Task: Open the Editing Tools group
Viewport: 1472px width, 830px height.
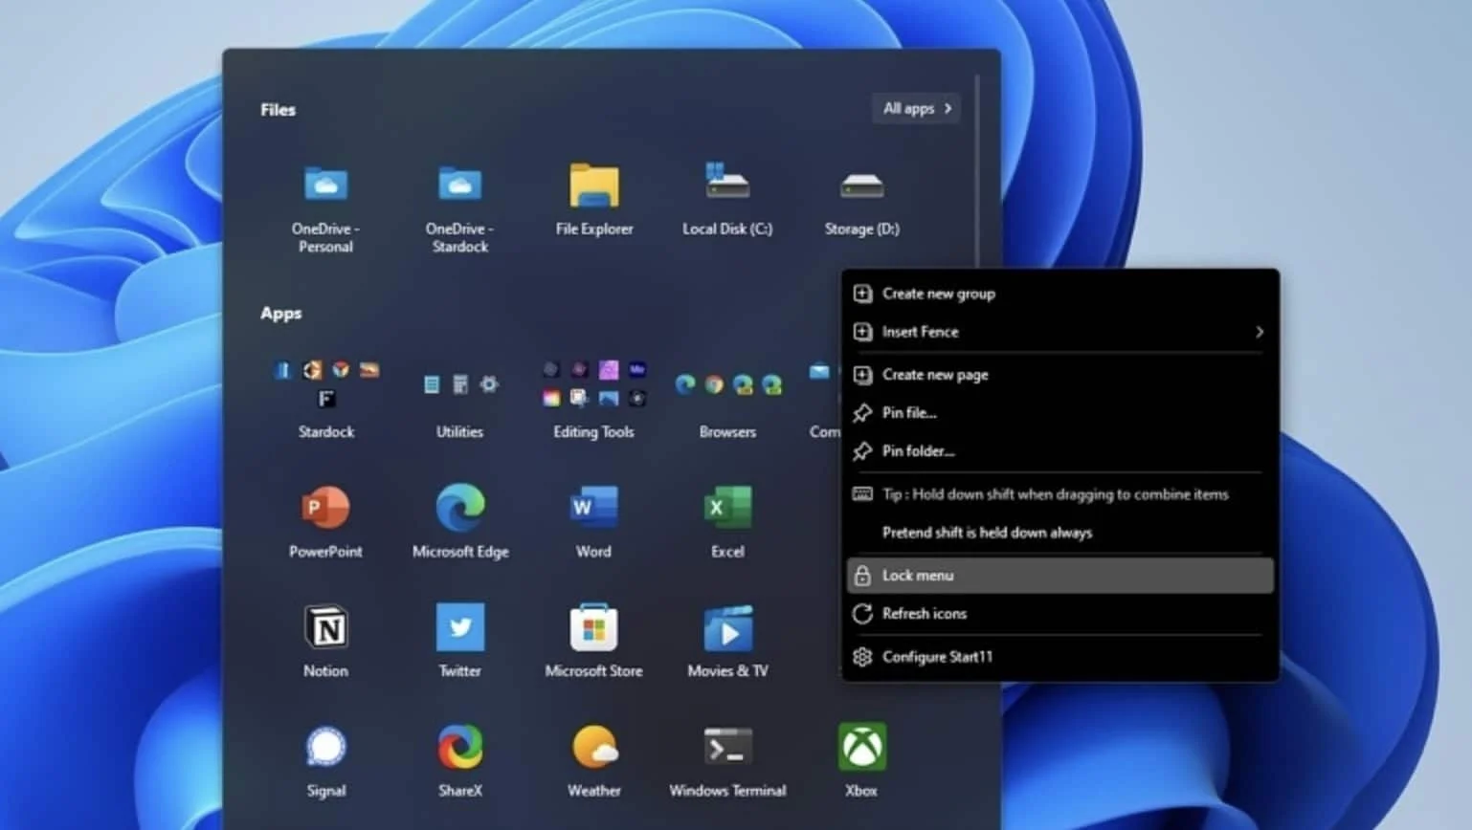Action: click(593, 400)
